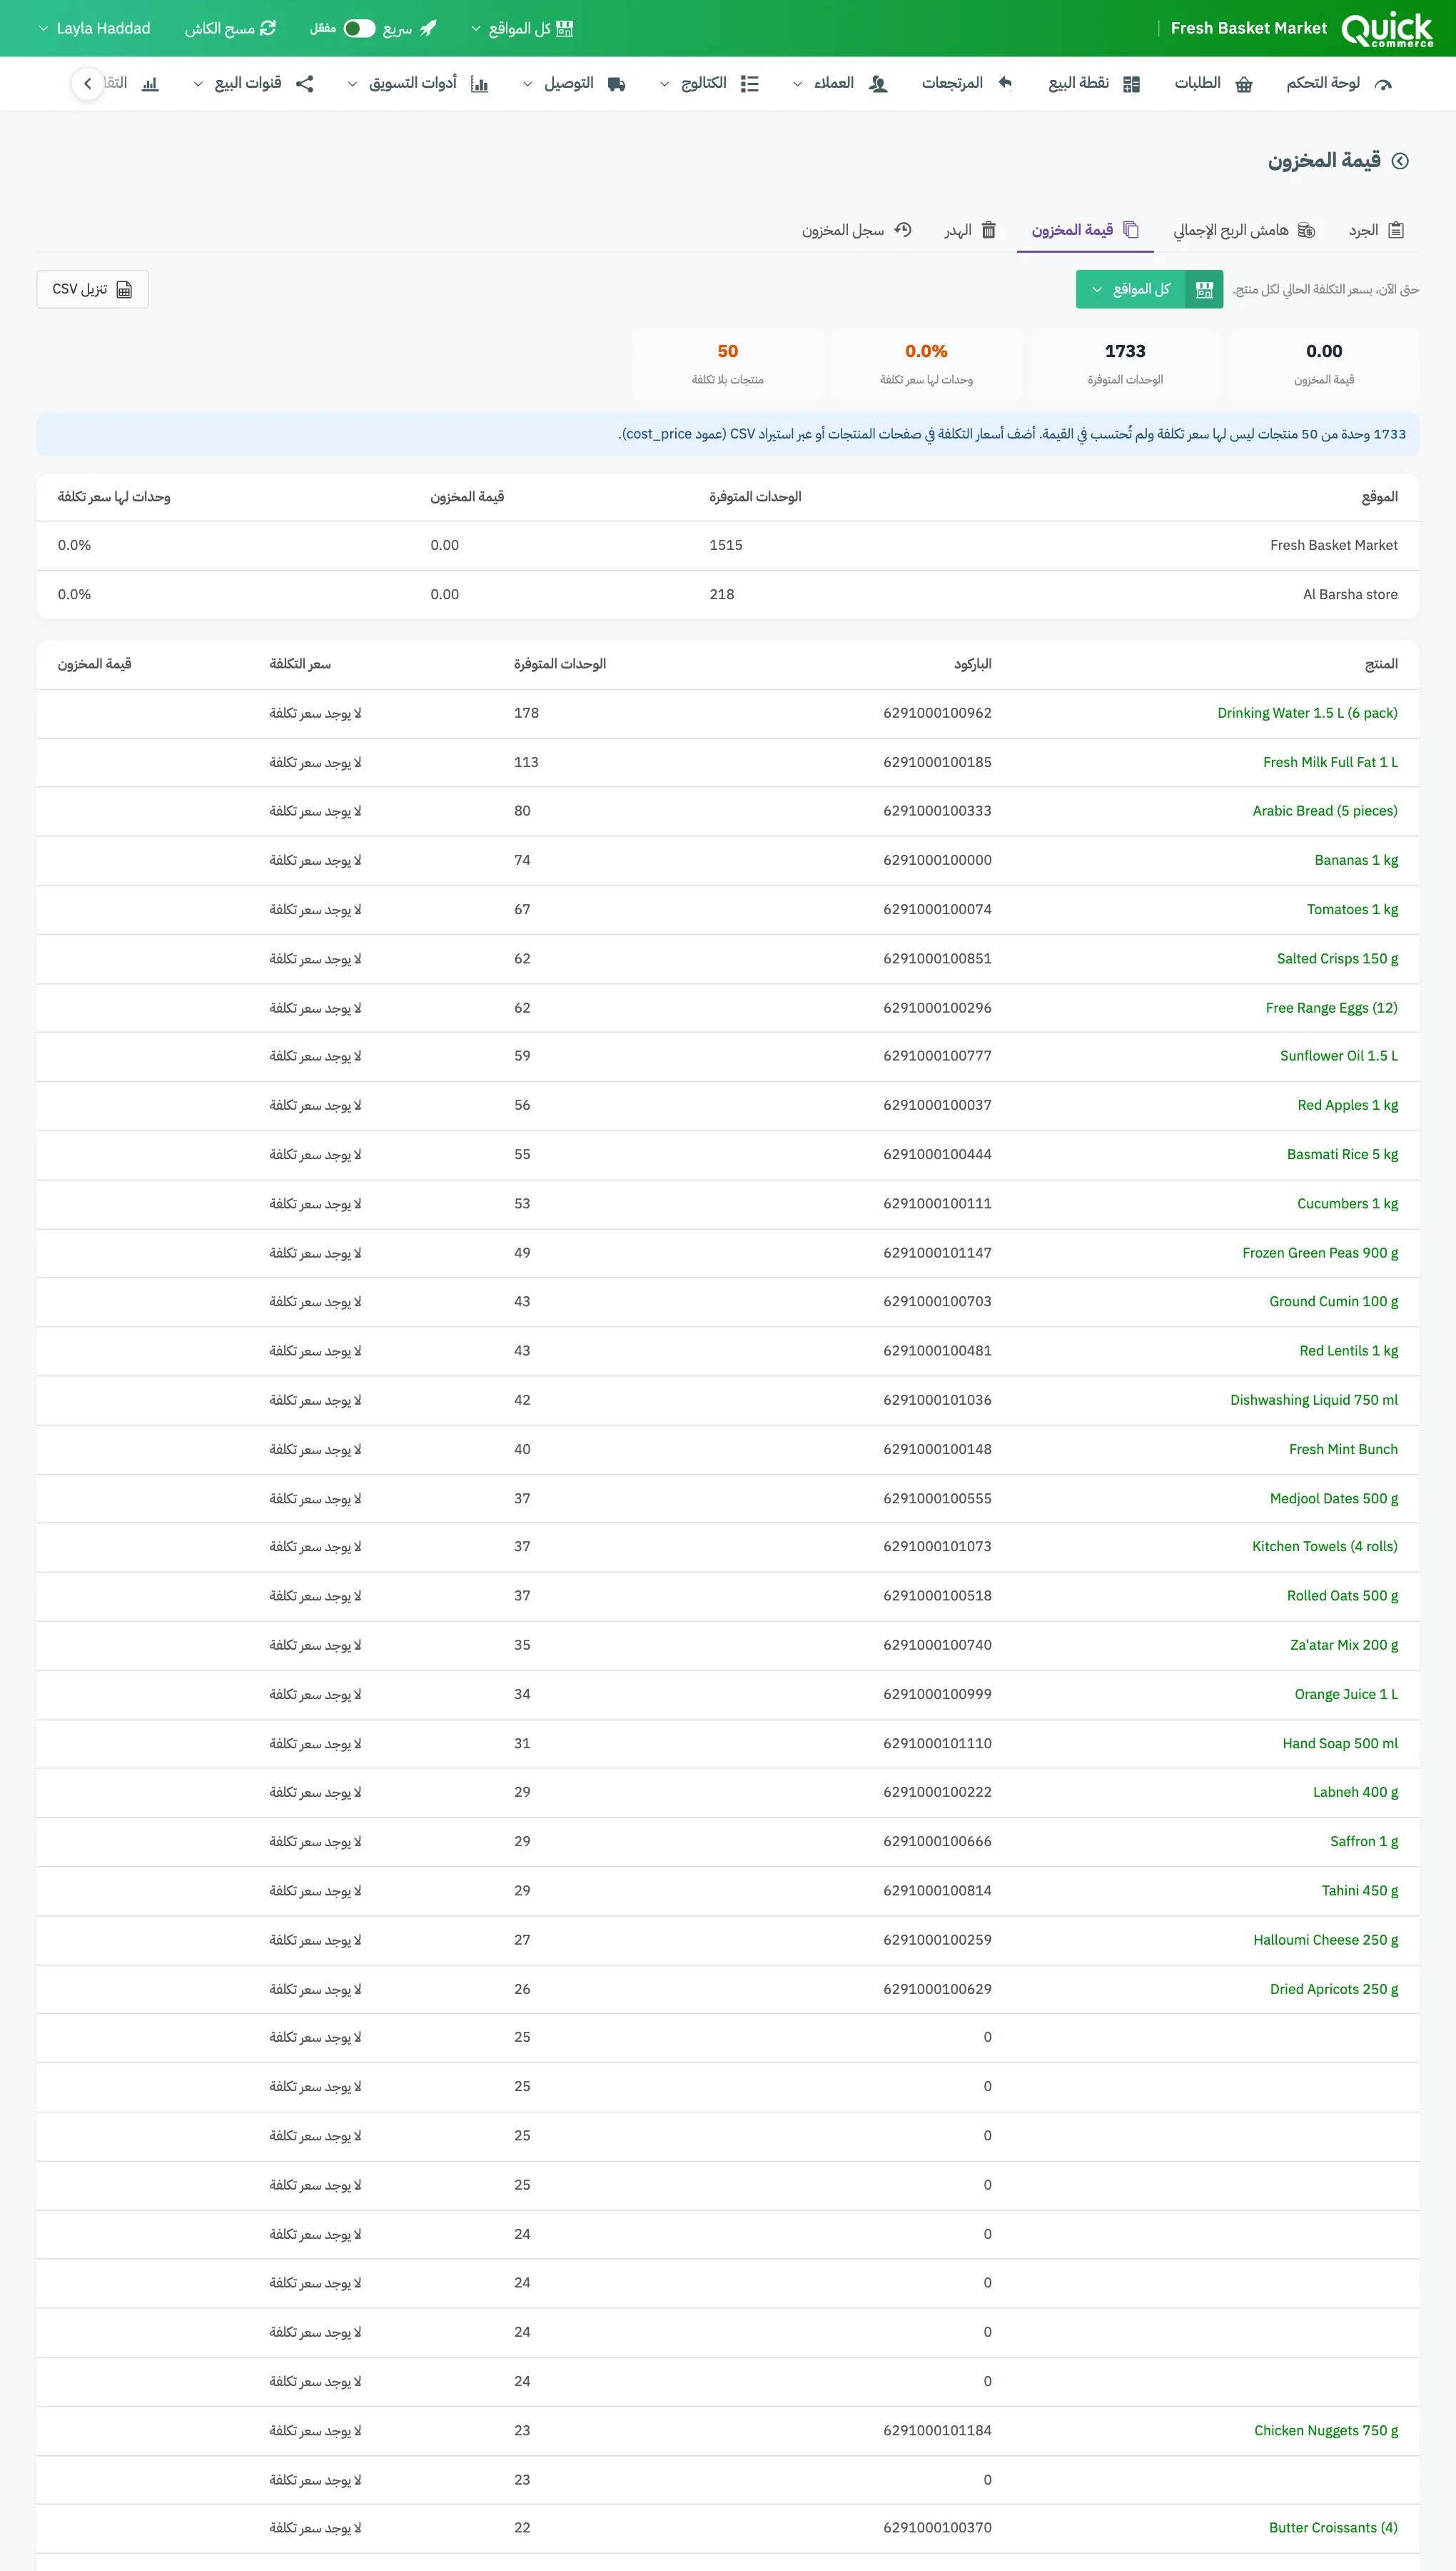Click the Quick commerce logo

(1387, 29)
